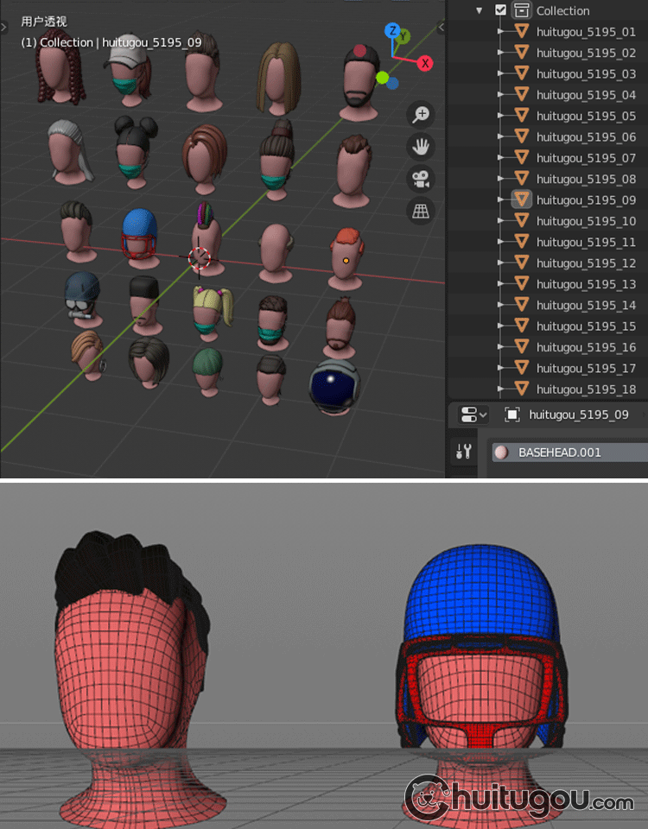Expand the huitugou_5195_10 tree row
This screenshot has height=829, width=648.
(500, 220)
